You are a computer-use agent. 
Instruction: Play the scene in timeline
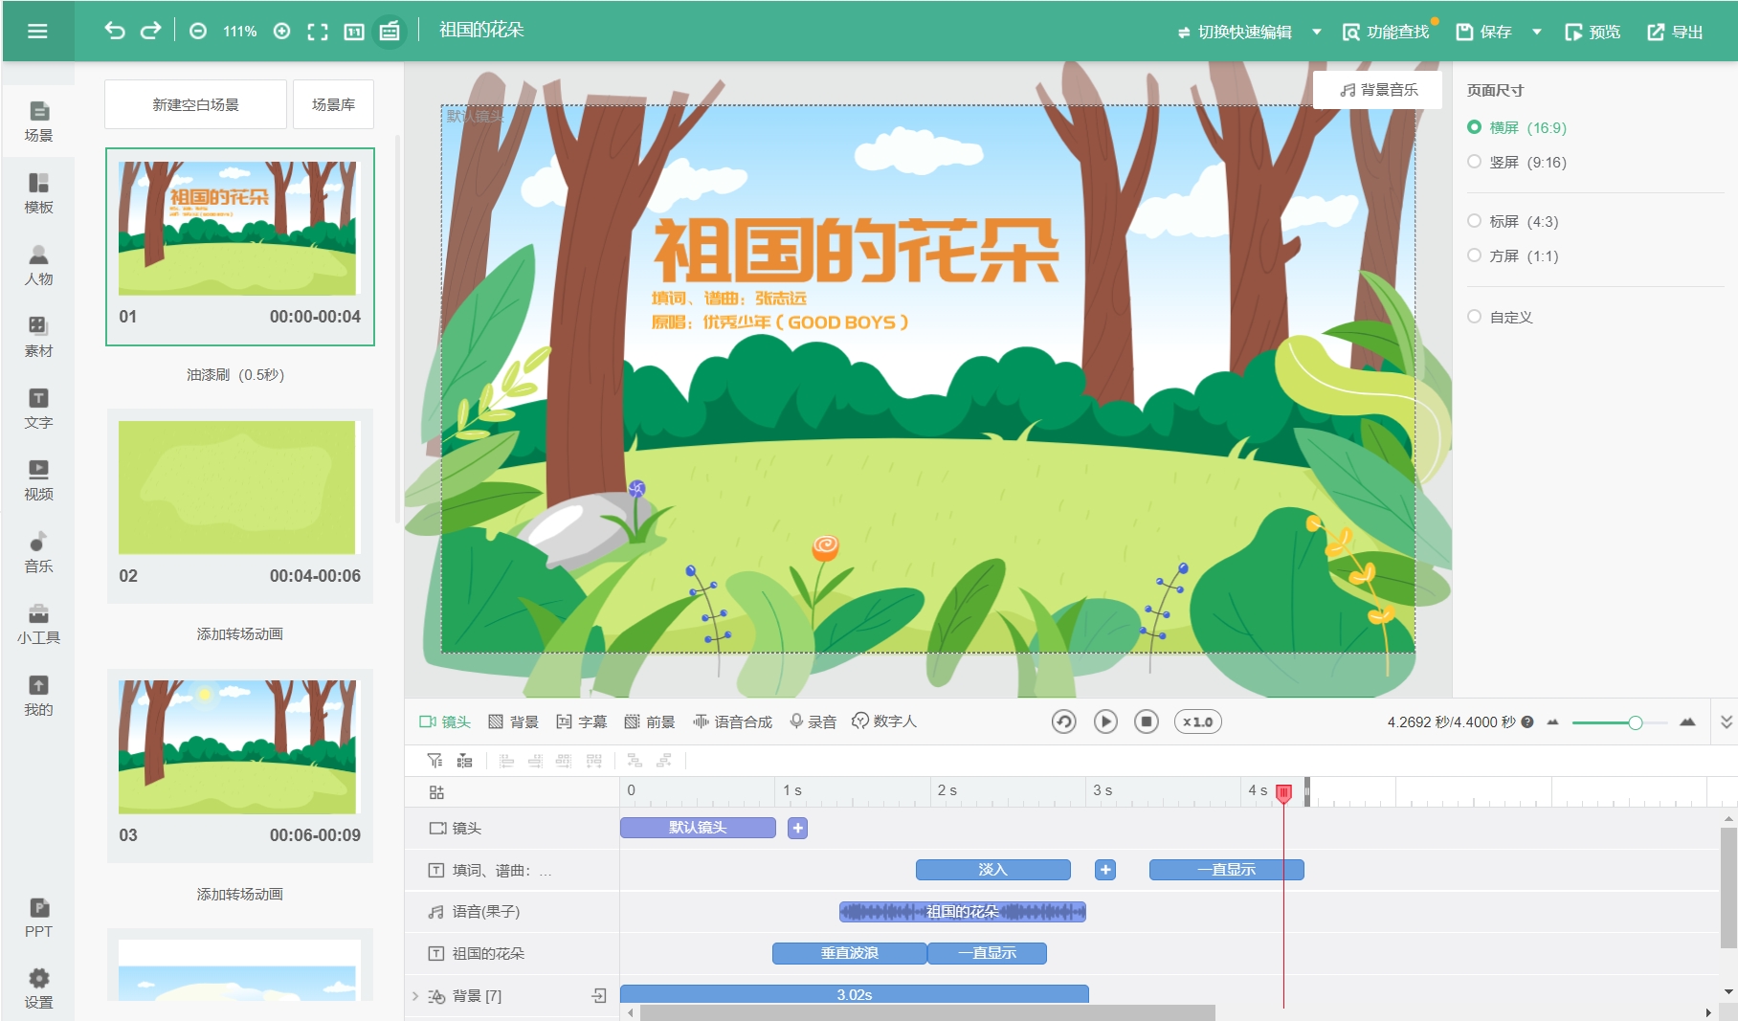pyautogui.click(x=1105, y=721)
